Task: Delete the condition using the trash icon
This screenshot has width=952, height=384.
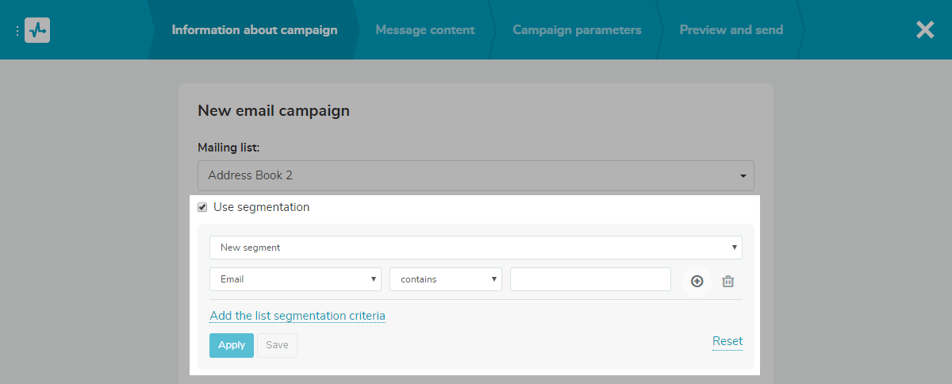Action: [727, 281]
